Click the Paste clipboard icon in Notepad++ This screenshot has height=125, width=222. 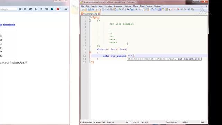click(x=115, y=9)
